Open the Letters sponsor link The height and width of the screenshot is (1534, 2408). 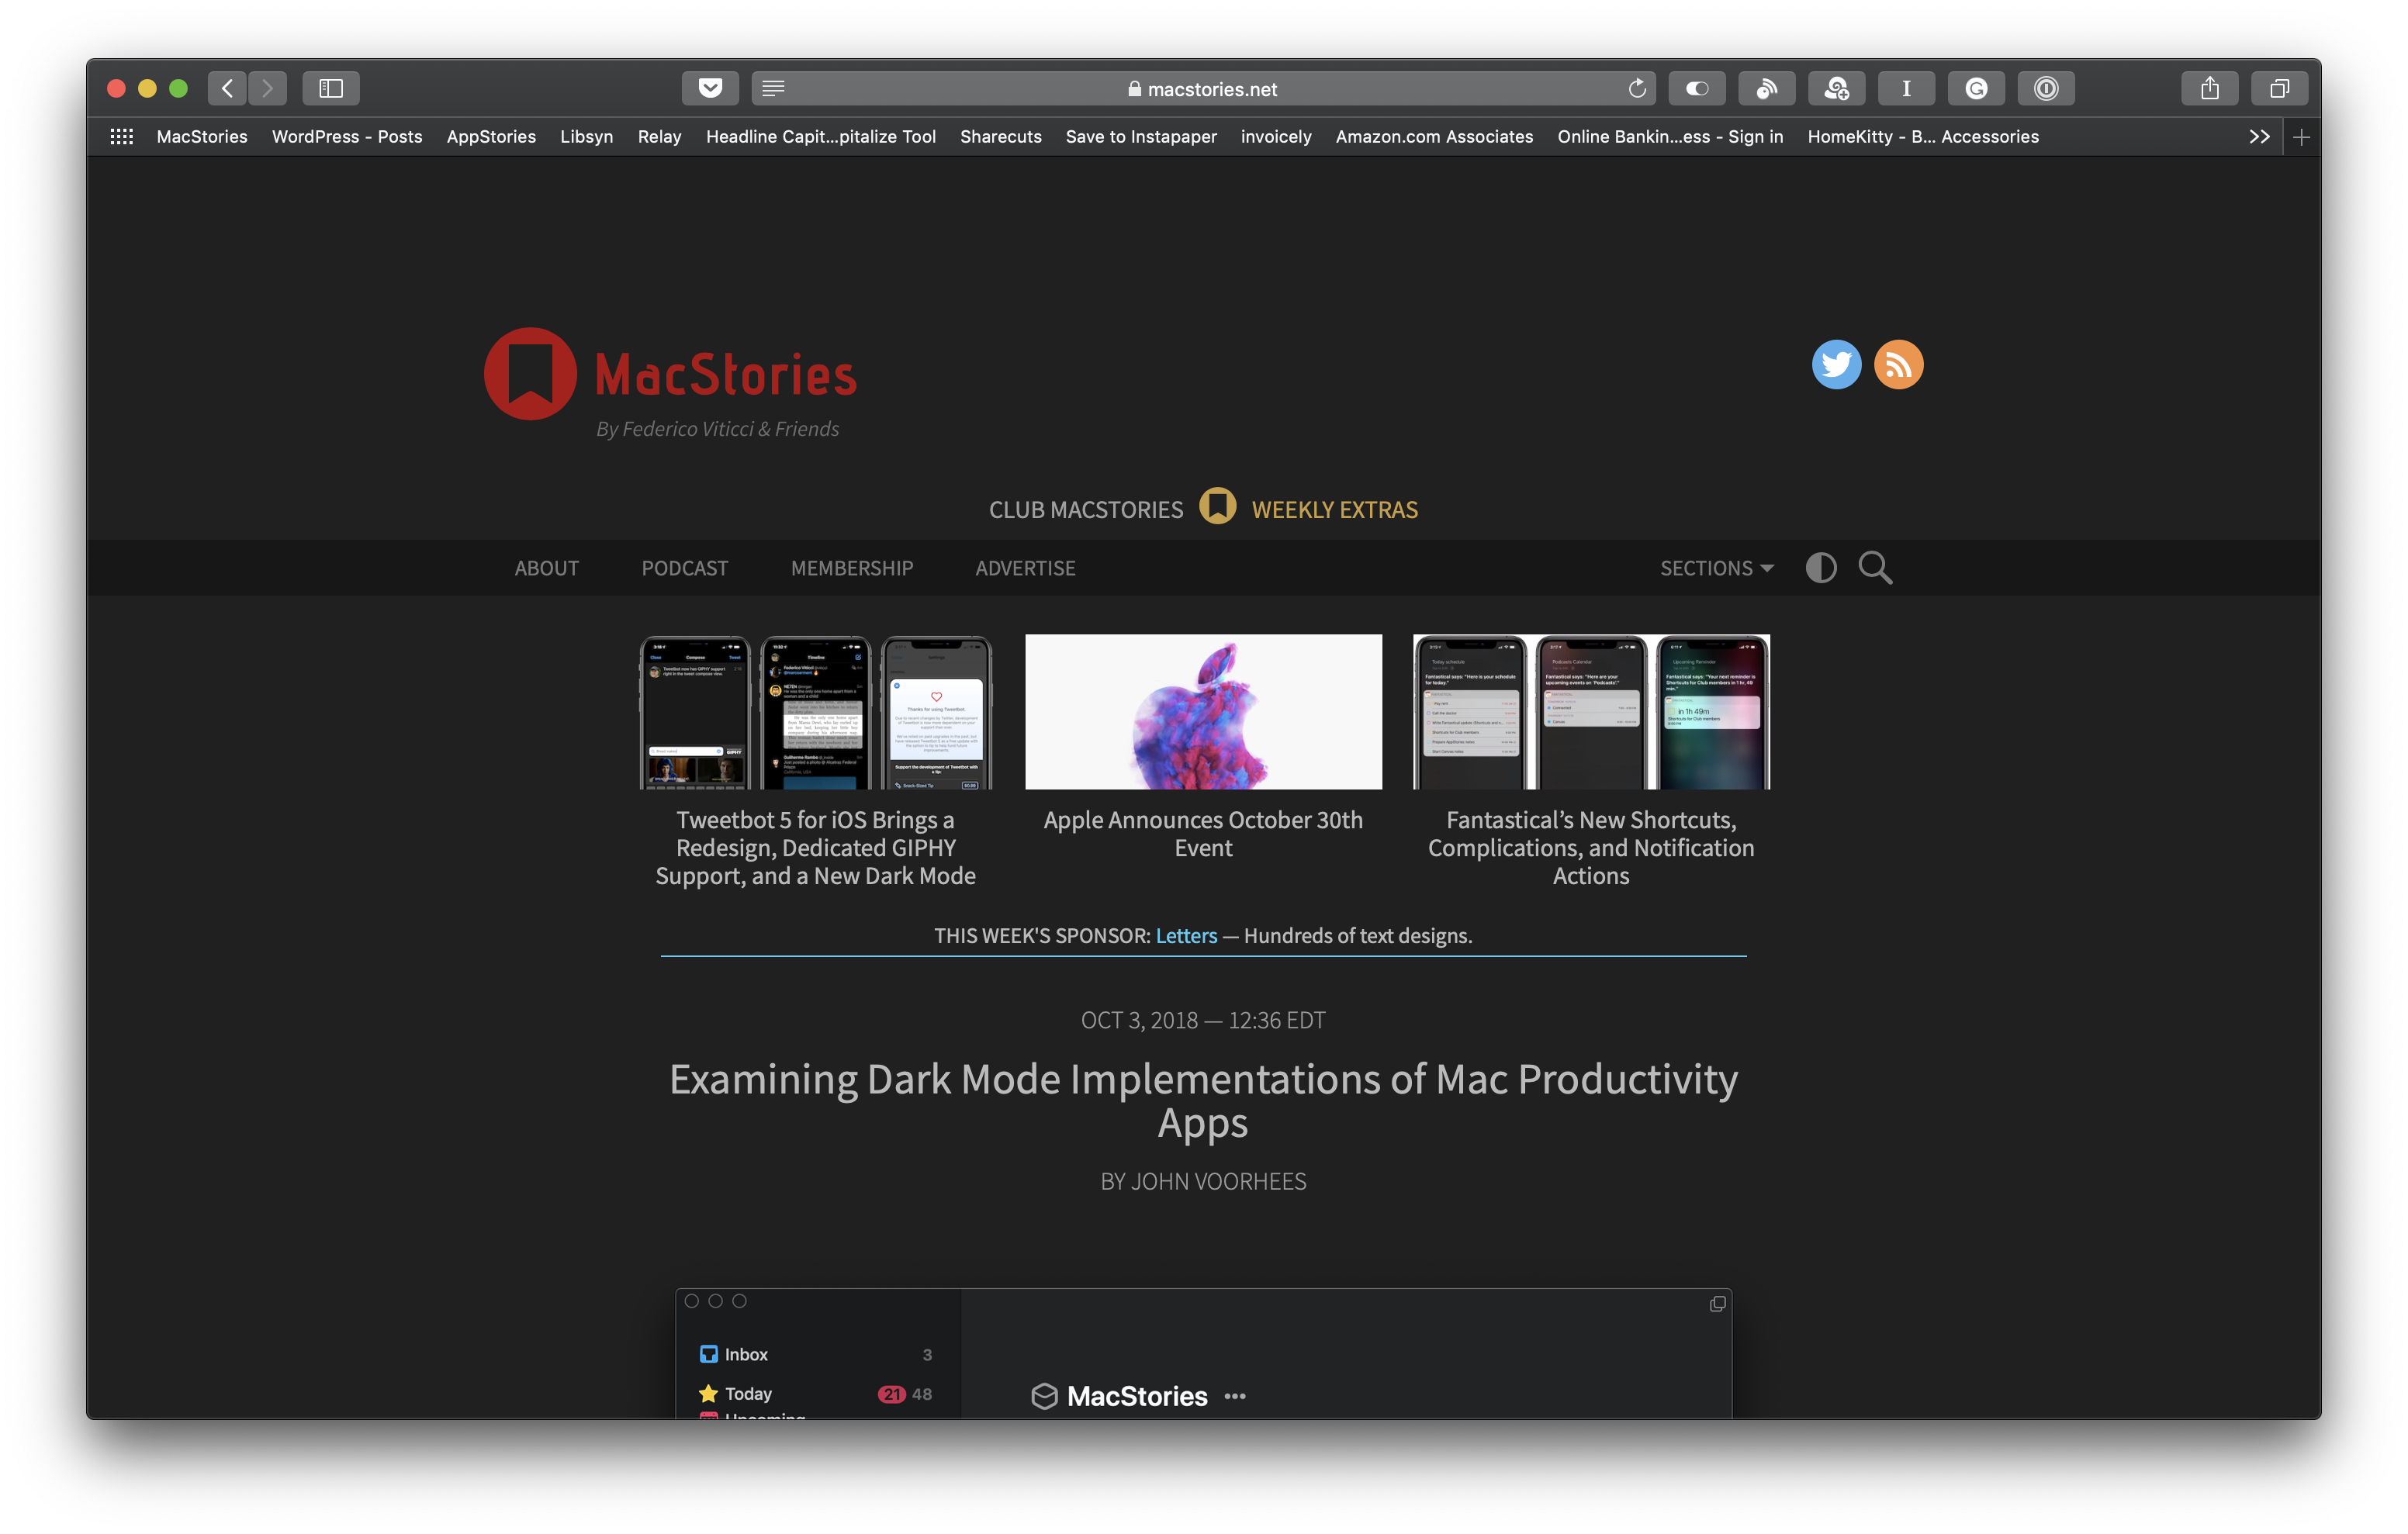(x=1186, y=936)
